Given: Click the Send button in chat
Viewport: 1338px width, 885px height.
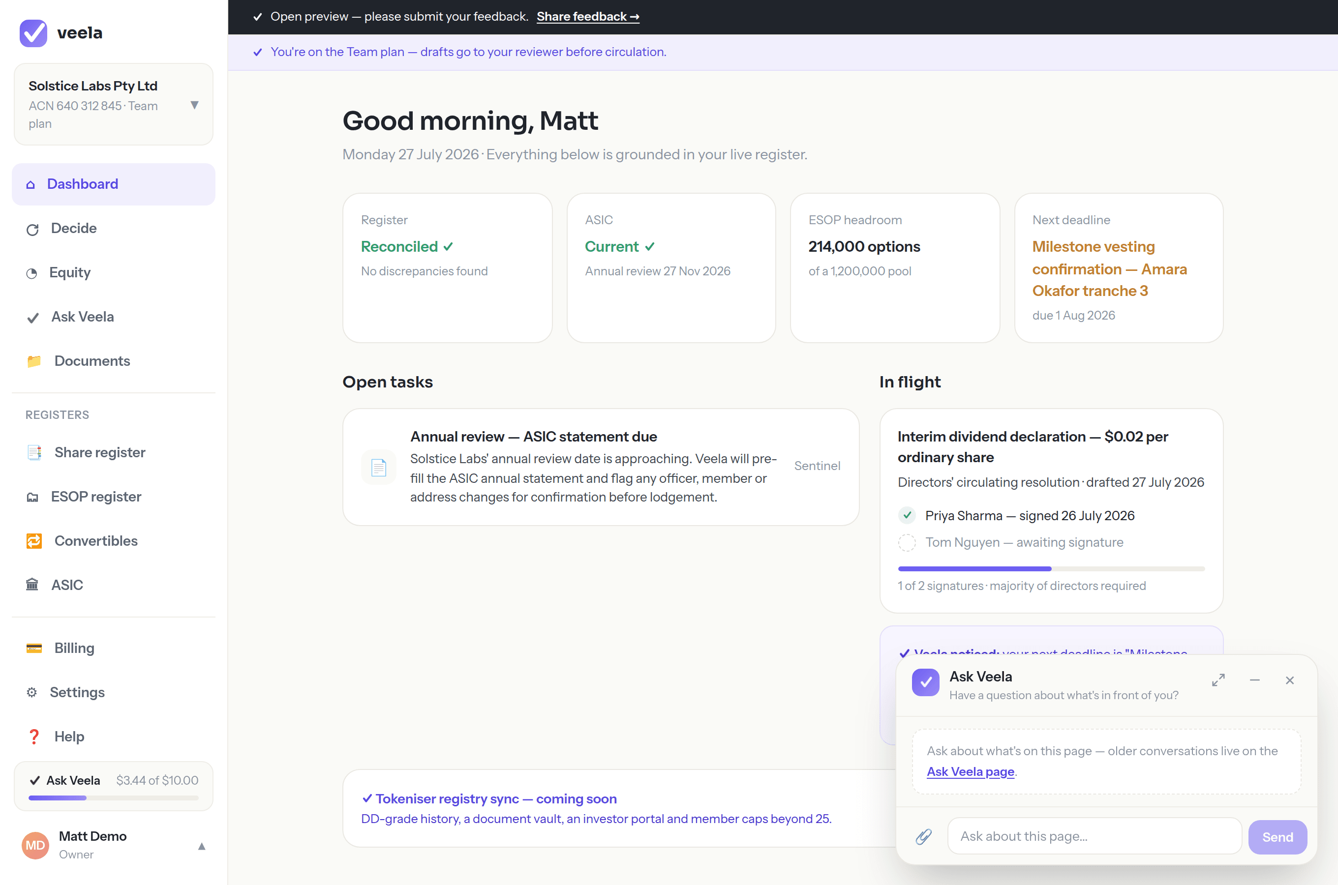Looking at the screenshot, I should click(1277, 837).
